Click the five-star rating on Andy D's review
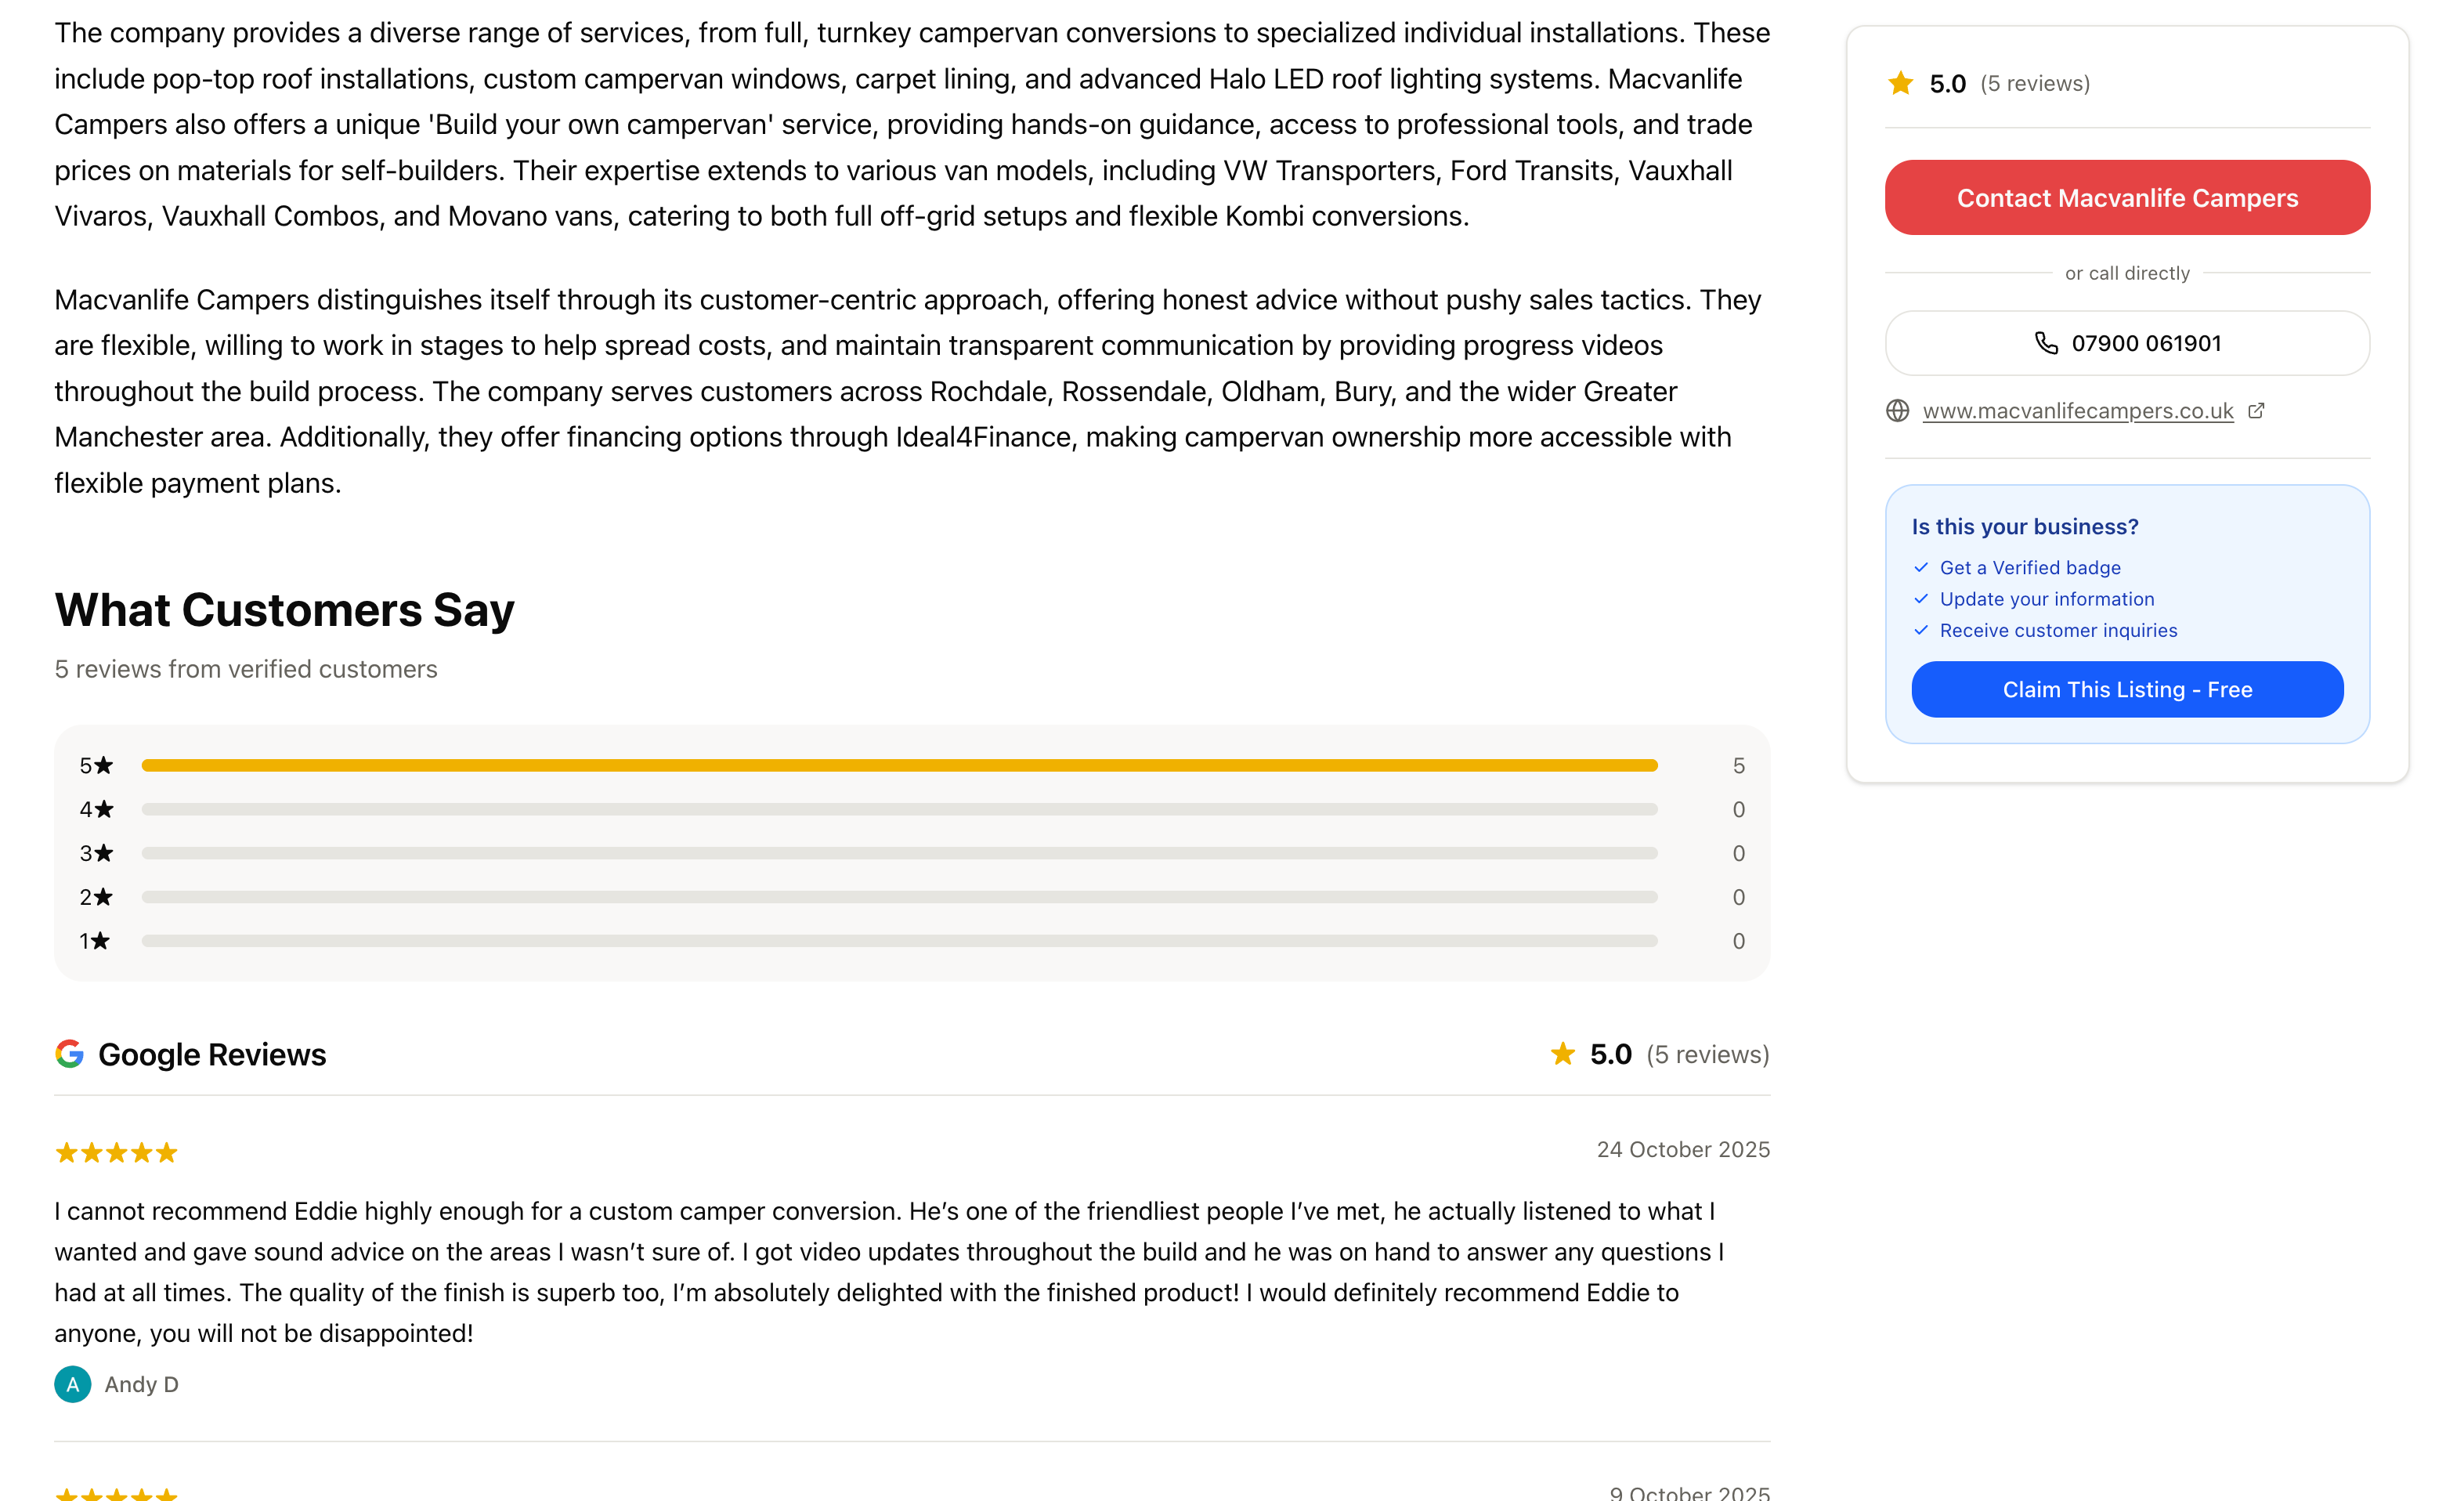Viewport: 2464px width, 1501px height. pos(116,1152)
